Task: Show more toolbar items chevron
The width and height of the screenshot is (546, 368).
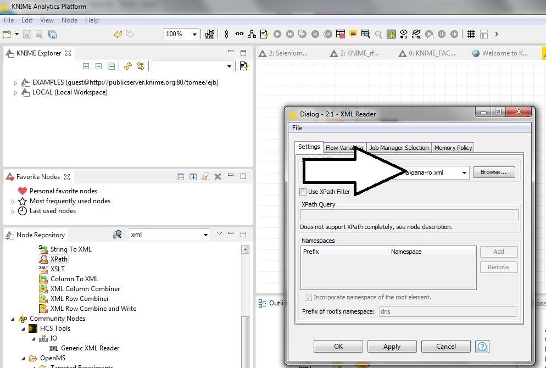Action: pyautogui.click(x=497, y=34)
